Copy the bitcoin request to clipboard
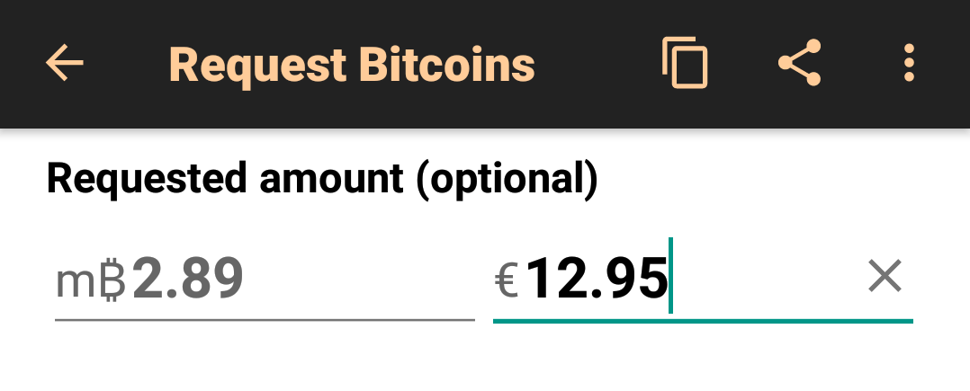The height and width of the screenshot is (391, 970). click(x=685, y=62)
